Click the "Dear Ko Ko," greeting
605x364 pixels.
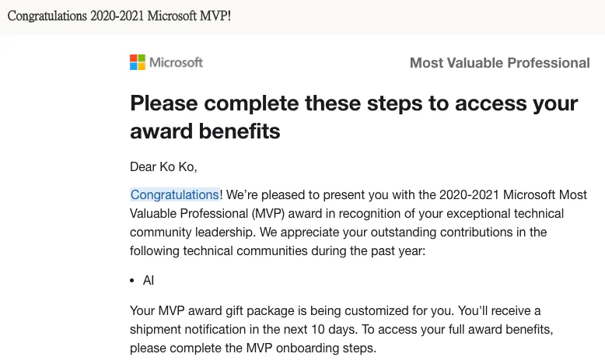(x=163, y=166)
